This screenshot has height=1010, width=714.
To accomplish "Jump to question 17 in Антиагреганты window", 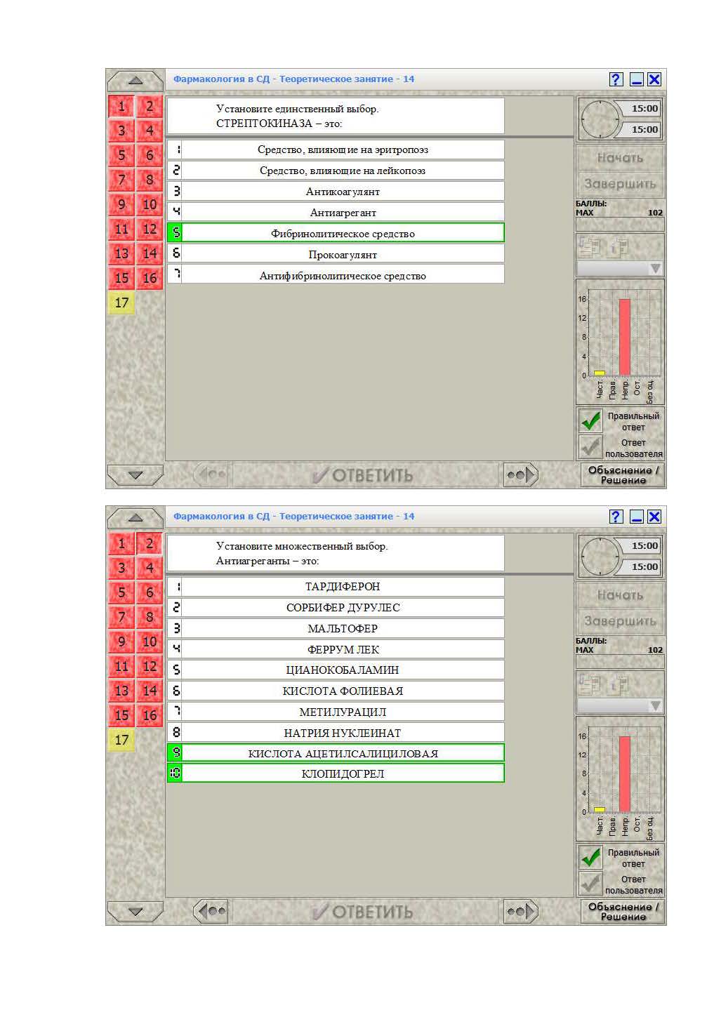I will [x=121, y=739].
